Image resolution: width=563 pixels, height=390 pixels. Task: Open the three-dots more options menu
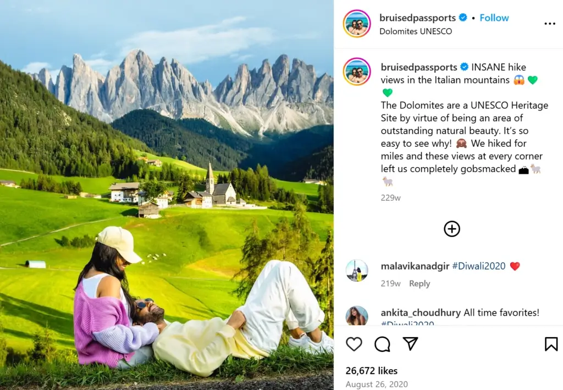[x=550, y=24]
